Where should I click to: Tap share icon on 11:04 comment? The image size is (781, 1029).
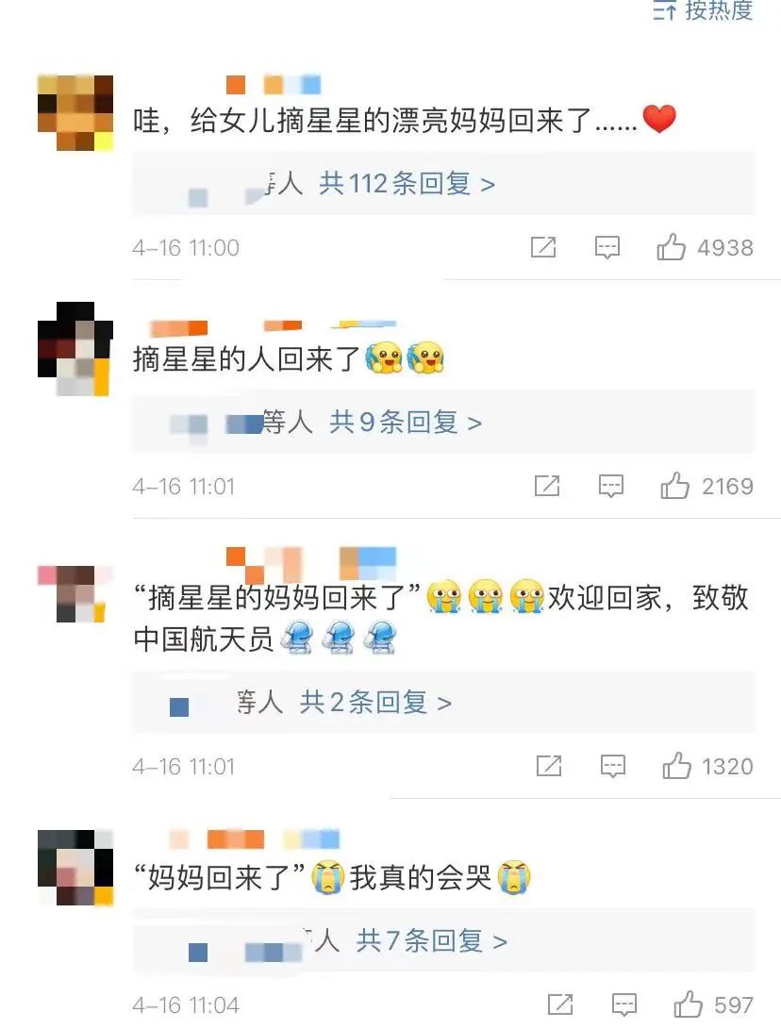click(560, 1004)
